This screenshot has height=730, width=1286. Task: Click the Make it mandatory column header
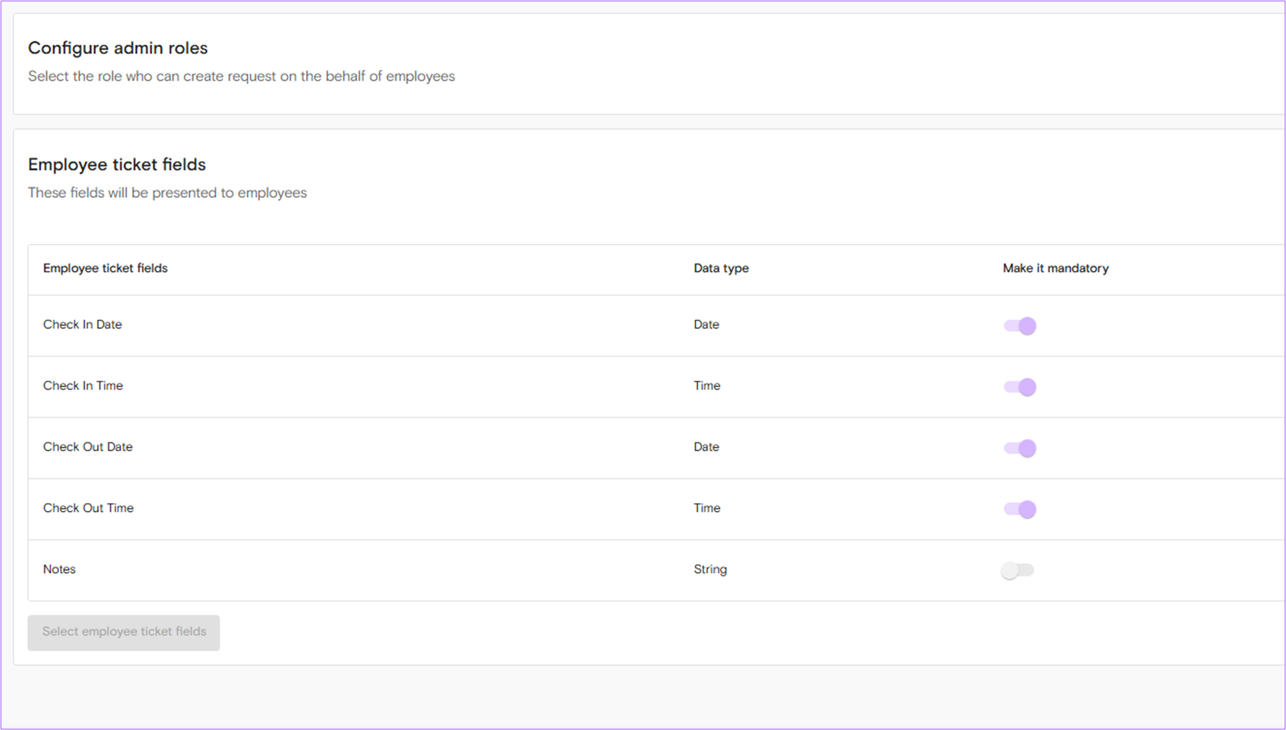pyautogui.click(x=1055, y=268)
